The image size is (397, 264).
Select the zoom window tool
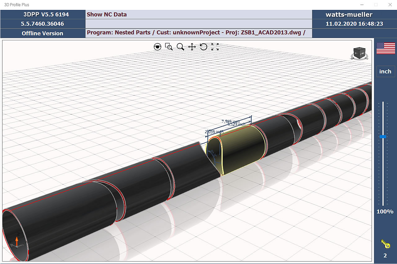[x=169, y=47]
